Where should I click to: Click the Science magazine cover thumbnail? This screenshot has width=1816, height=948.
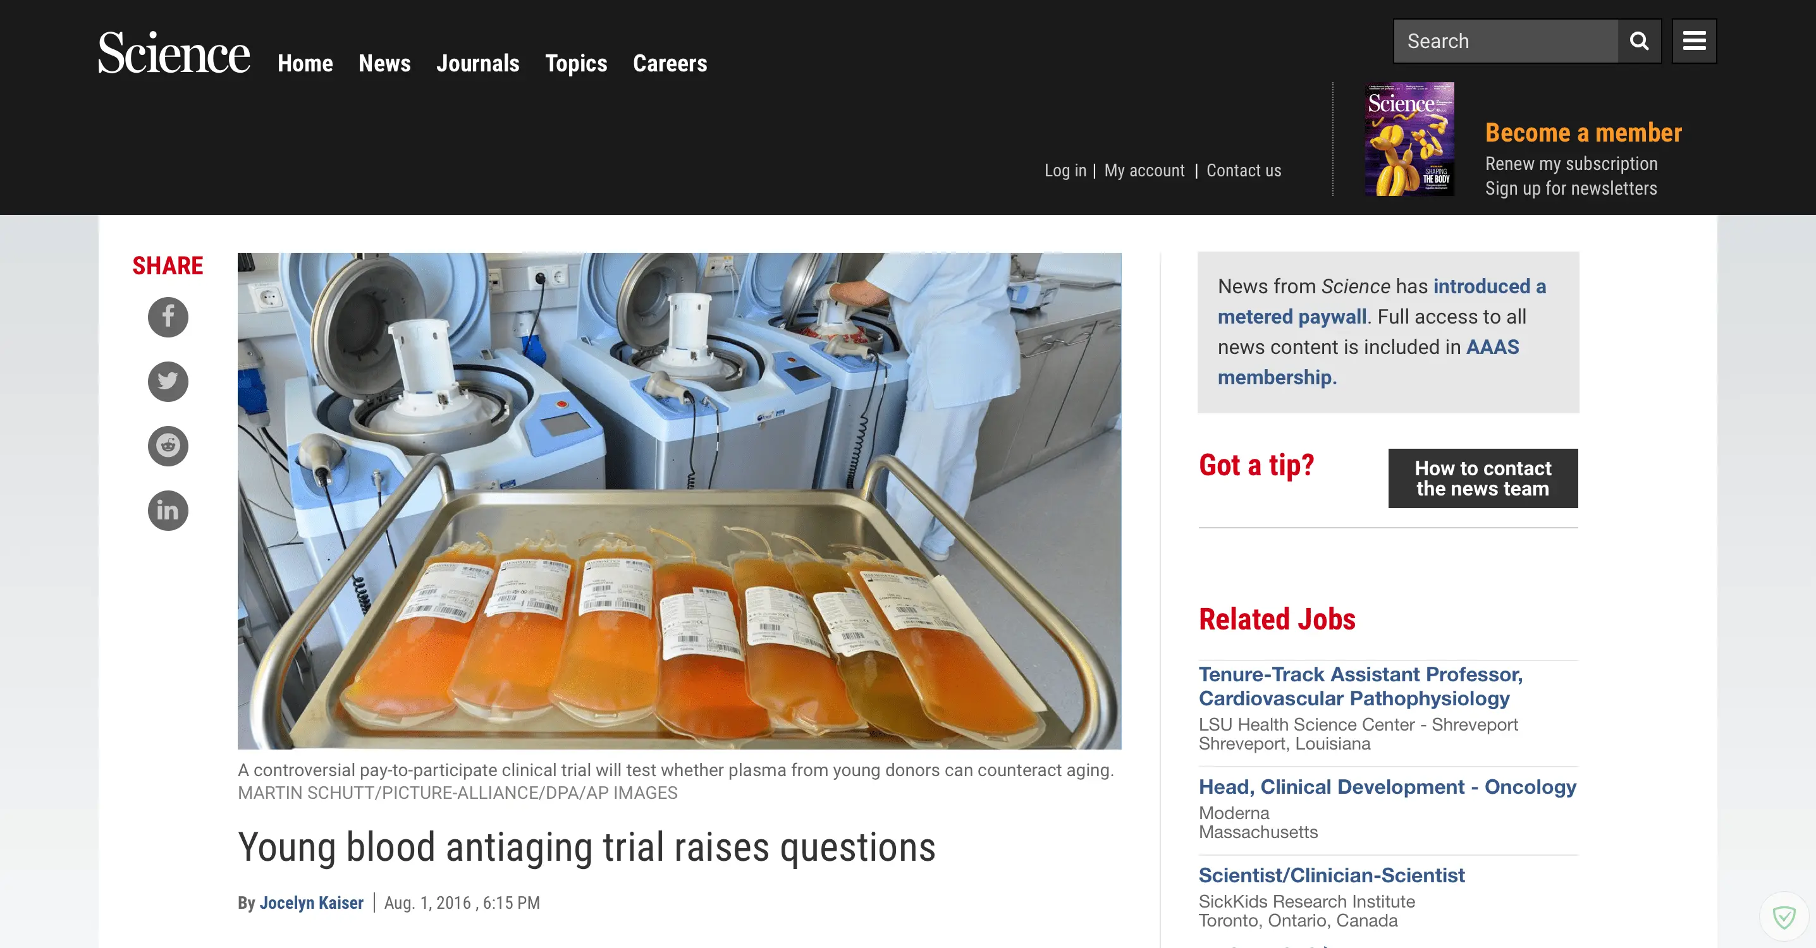pos(1409,139)
